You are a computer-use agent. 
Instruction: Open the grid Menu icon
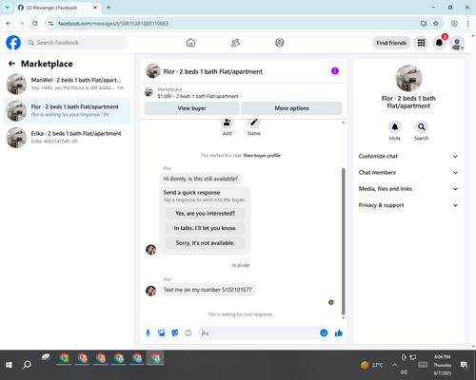[421, 43]
